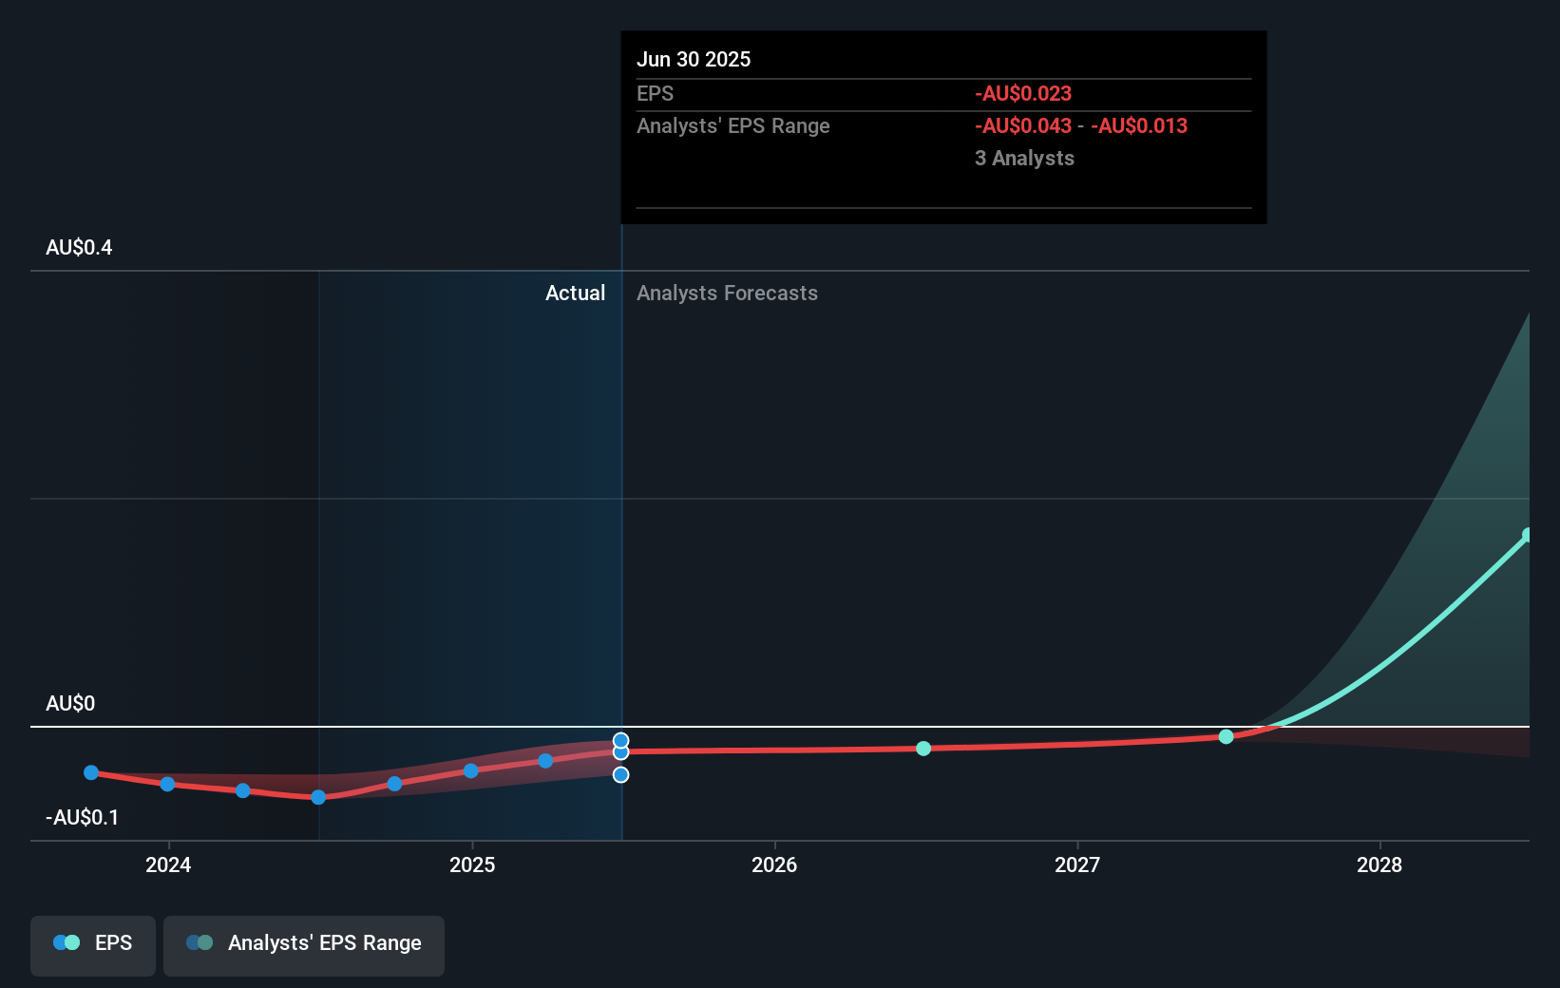Click the 3 Analysts label in the tooltip
The width and height of the screenshot is (1560, 988).
[1024, 158]
